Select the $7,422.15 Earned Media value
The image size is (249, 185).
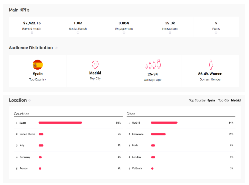tap(32, 23)
